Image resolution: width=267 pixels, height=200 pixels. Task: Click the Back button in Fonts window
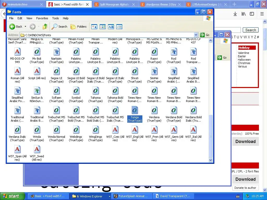(16, 27)
